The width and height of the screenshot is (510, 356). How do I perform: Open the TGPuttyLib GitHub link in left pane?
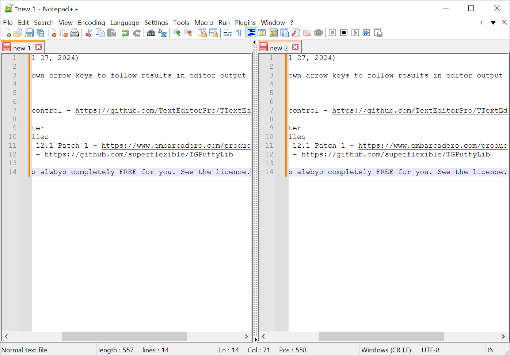click(x=139, y=154)
